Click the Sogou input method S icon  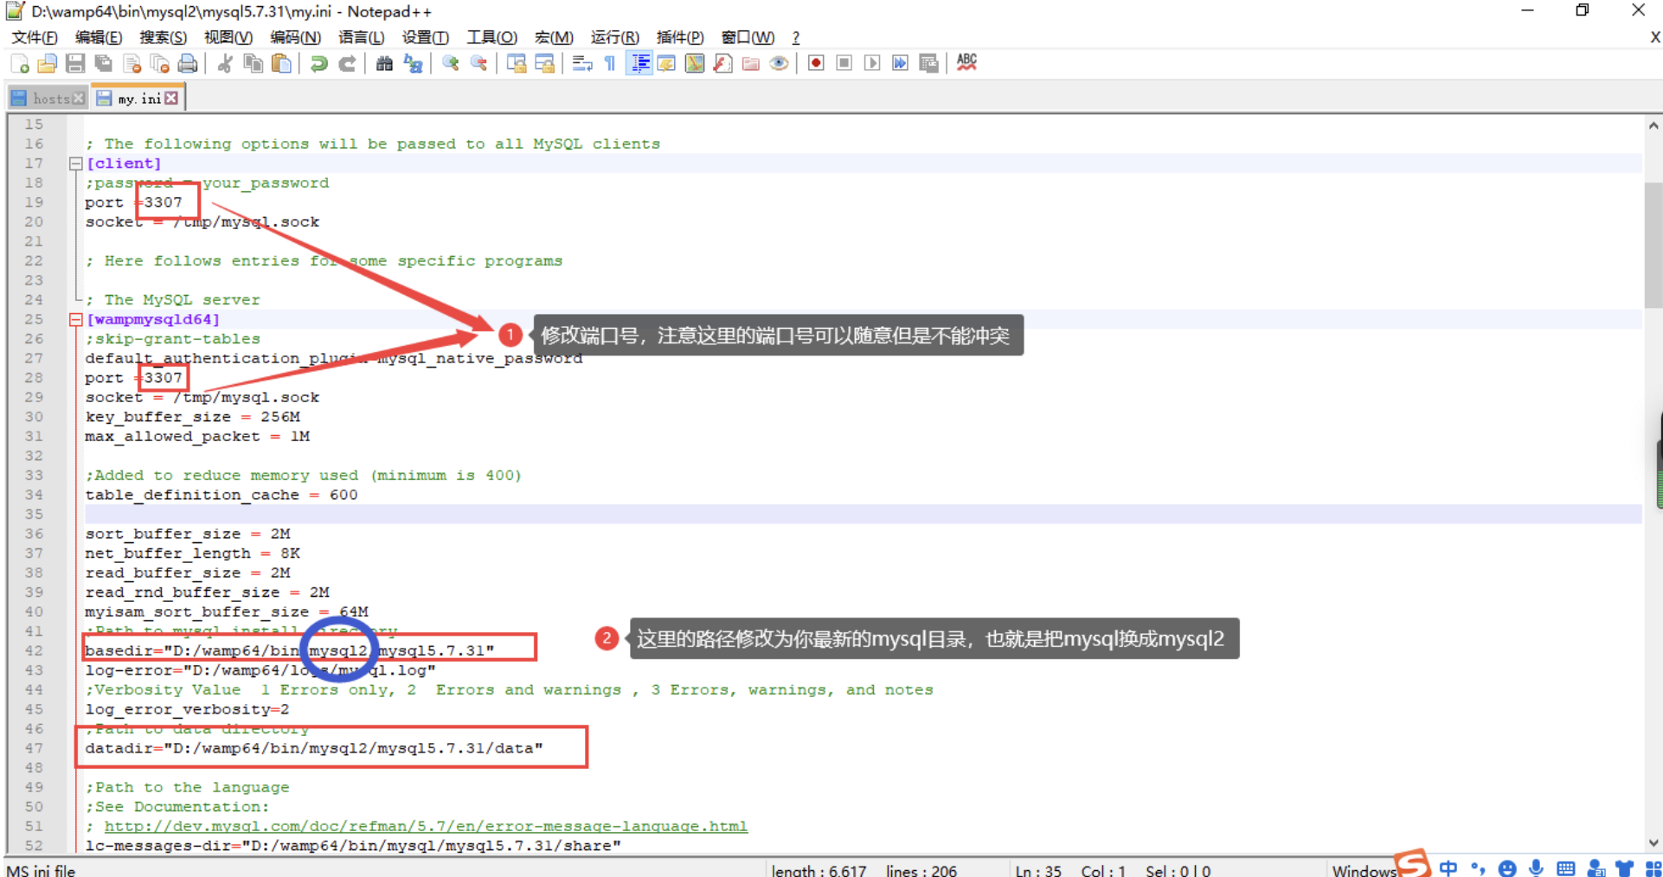(x=1413, y=864)
